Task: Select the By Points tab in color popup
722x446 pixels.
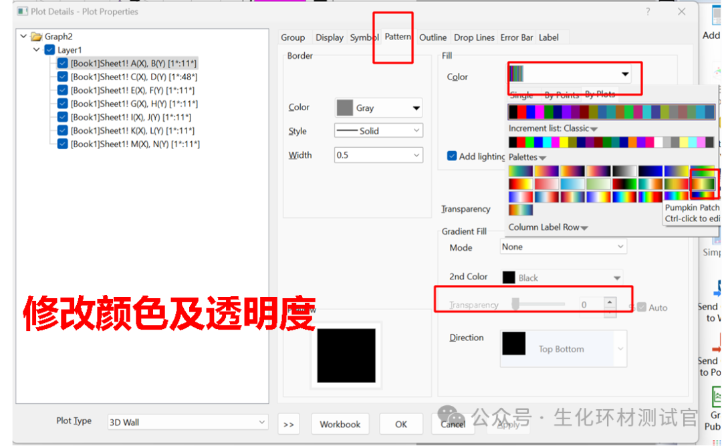Action: 562,95
